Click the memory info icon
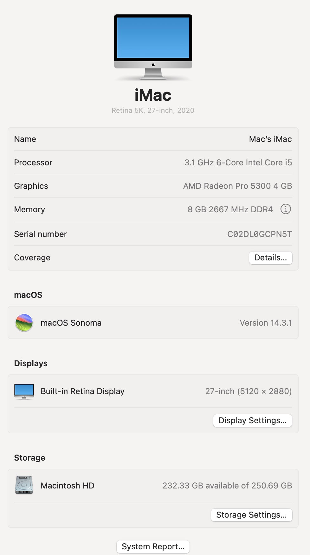 pos(286,209)
